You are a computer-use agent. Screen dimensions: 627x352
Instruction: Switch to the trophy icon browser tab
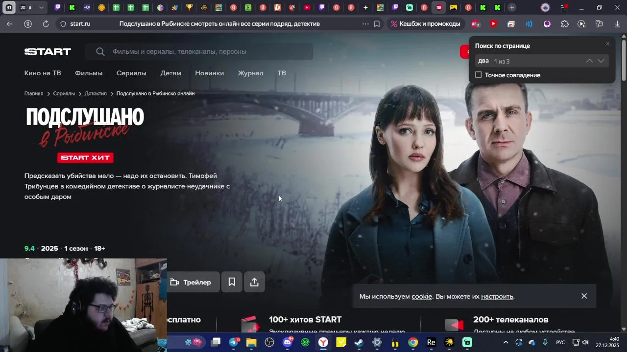click(189, 7)
